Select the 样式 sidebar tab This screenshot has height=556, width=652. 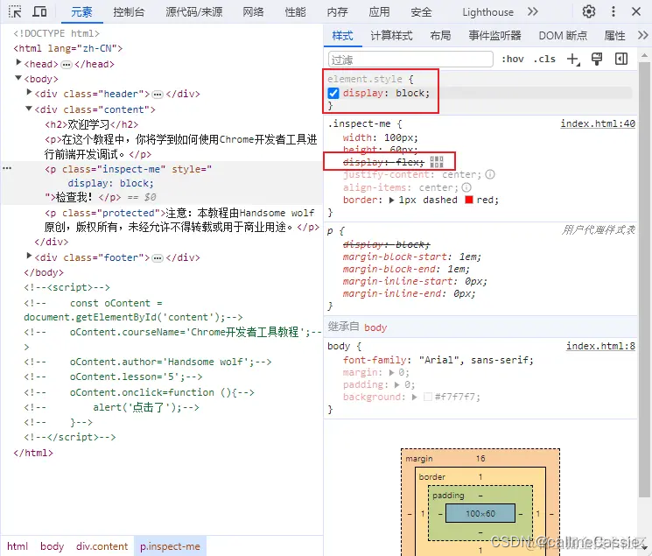343,36
